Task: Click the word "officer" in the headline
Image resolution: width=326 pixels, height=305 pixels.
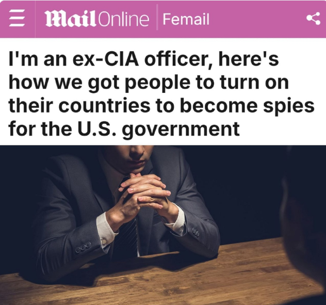Action: click(x=179, y=60)
